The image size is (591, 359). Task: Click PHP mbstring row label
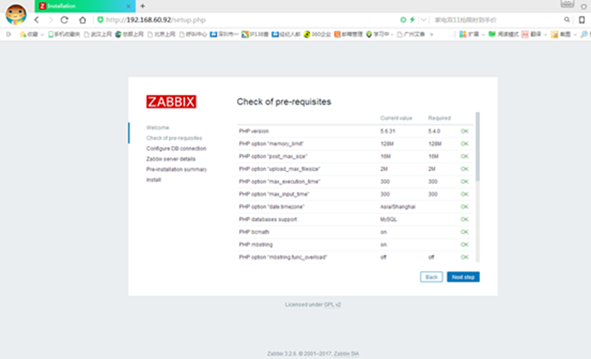pyautogui.click(x=256, y=245)
